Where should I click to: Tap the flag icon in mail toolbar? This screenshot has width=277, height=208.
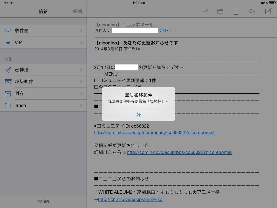205,11
